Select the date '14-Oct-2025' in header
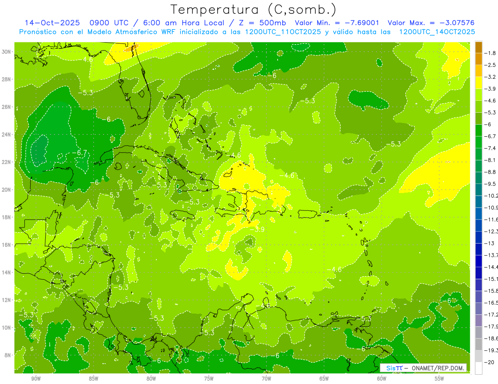The height and width of the screenshot is (384, 498). pyautogui.click(x=52, y=23)
